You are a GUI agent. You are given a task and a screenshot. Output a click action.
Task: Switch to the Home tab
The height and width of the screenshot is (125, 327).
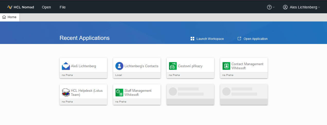pos(10,17)
